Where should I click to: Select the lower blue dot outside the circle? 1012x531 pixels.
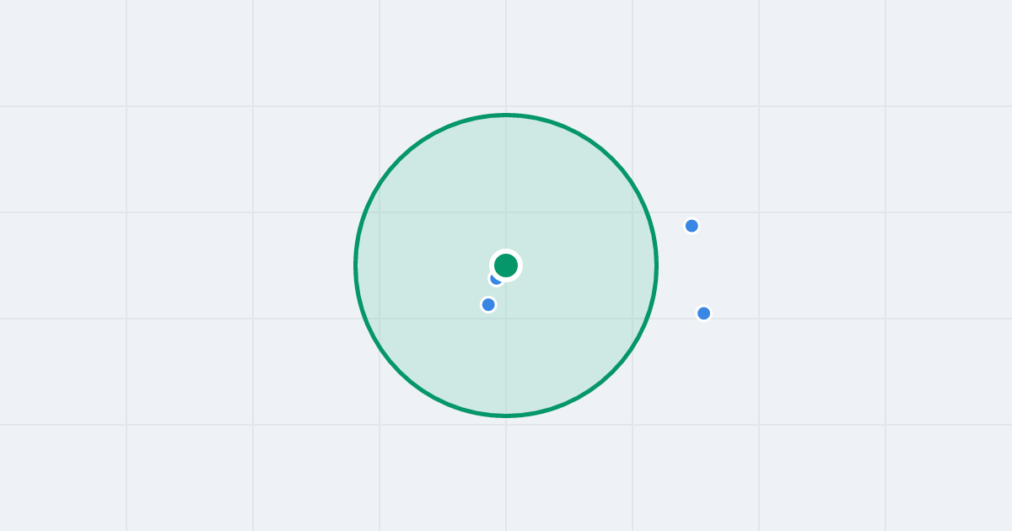click(x=703, y=314)
